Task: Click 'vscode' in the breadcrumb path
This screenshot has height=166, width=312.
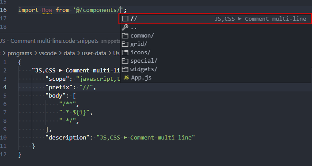Action: (48, 53)
